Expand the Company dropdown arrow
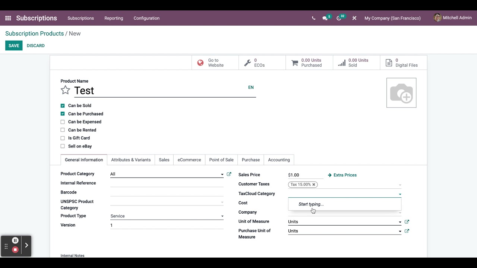The height and width of the screenshot is (268, 477). 400,213
